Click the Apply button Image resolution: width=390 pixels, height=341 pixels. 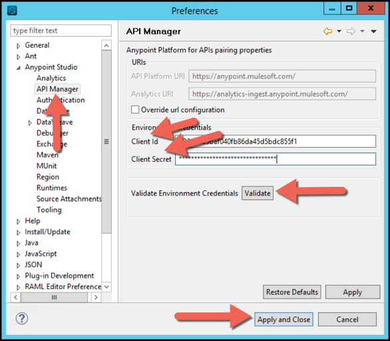click(x=353, y=292)
